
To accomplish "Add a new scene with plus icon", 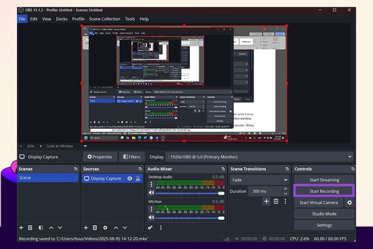I will pyautogui.click(x=21, y=228).
